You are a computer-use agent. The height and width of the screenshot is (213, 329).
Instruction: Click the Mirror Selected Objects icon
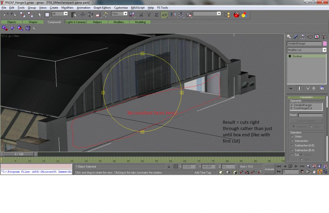pos(173,15)
